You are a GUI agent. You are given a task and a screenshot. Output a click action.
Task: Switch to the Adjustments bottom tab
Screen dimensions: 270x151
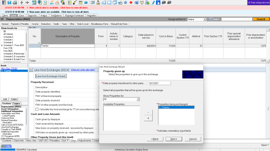click(85, 141)
